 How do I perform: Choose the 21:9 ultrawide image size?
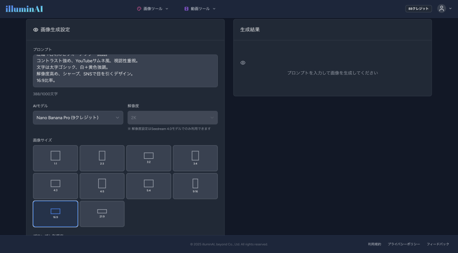coord(102,213)
